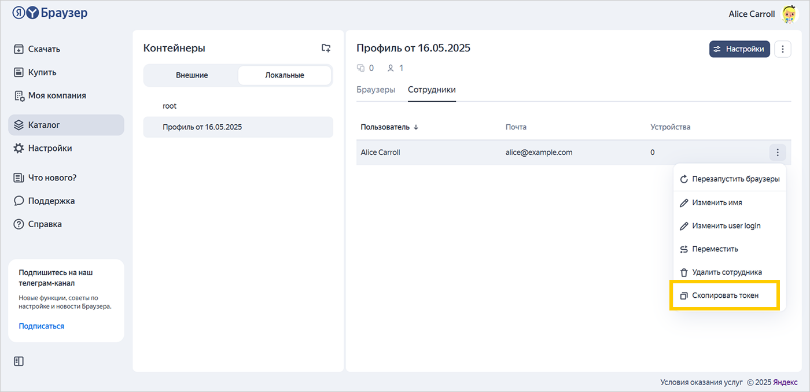
Task: Open Моя компания section
Action: [66, 96]
